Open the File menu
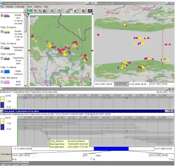 tap(2, 7)
